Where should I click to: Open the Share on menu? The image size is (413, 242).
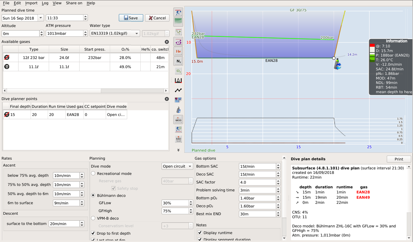click(74, 3)
